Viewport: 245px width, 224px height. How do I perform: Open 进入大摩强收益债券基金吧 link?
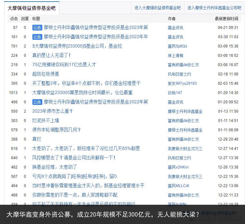coord(157,8)
